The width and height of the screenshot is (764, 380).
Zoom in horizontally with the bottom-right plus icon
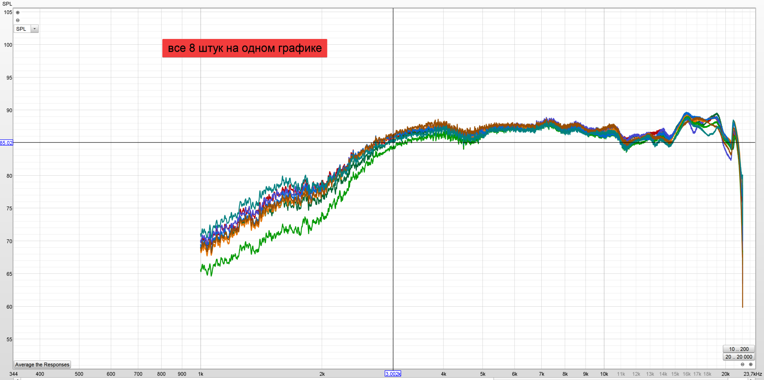click(751, 364)
